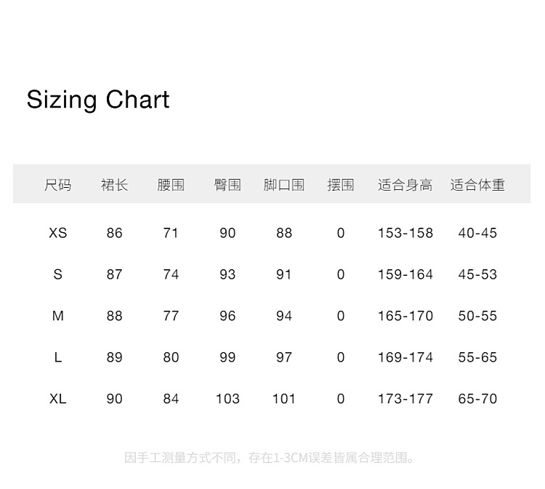Click the L size row label

click(58, 357)
